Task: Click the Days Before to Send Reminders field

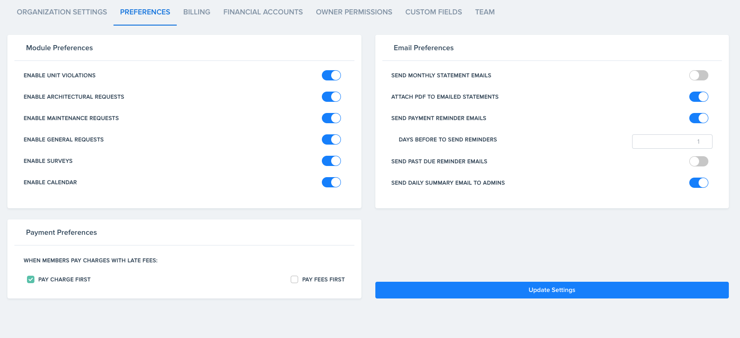Action: tap(672, 141)
